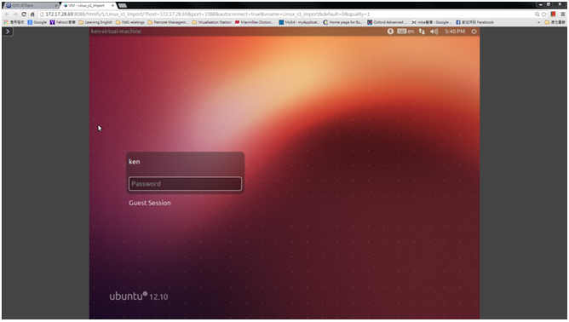Click the 5:40 PM clock indicator
The height and width of the screenshot is (322, 569).
[455, 32]
